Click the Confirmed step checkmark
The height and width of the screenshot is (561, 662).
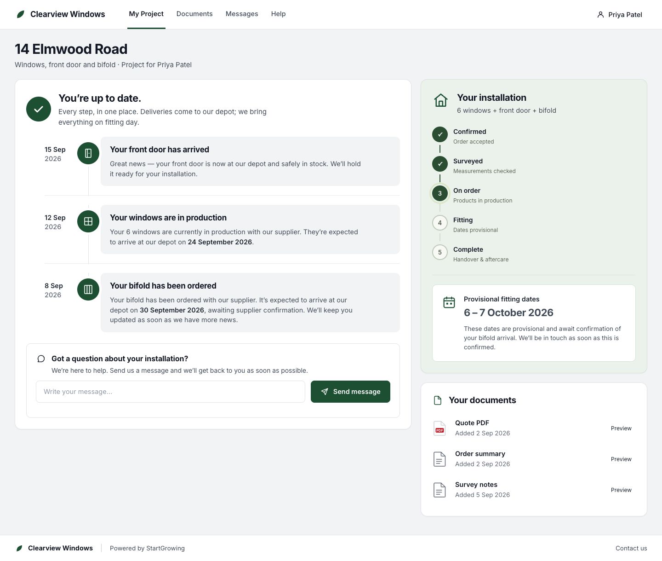(x=440, y=134)
